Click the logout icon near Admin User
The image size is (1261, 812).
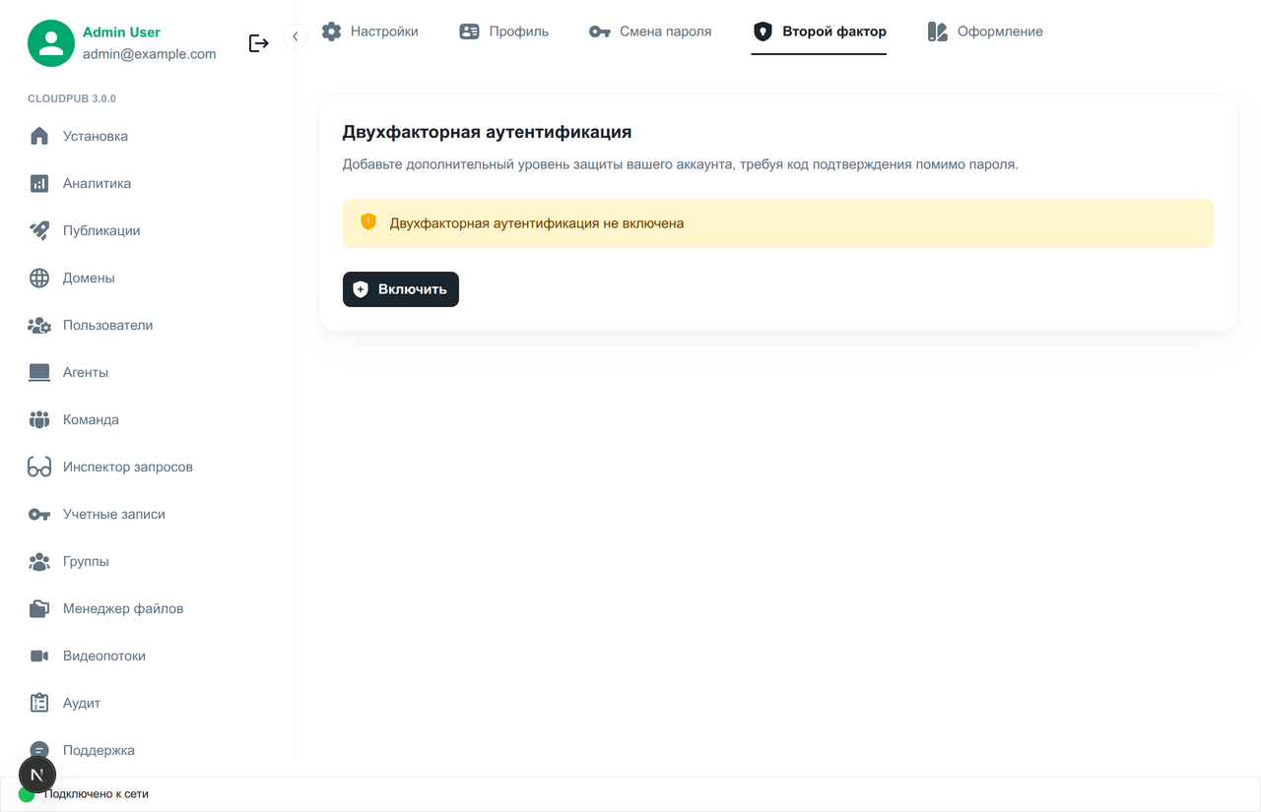(x=258, y=42)
